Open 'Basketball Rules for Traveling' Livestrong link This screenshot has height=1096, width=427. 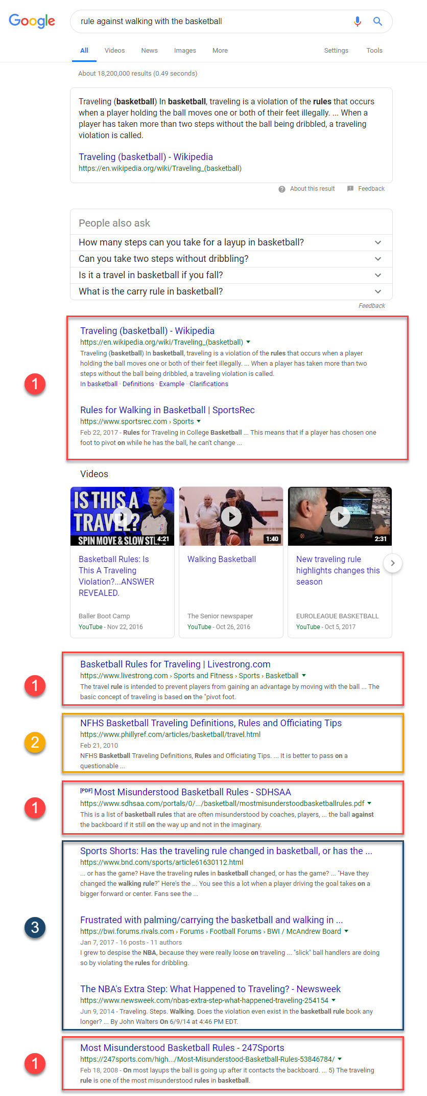click(175, 664)
